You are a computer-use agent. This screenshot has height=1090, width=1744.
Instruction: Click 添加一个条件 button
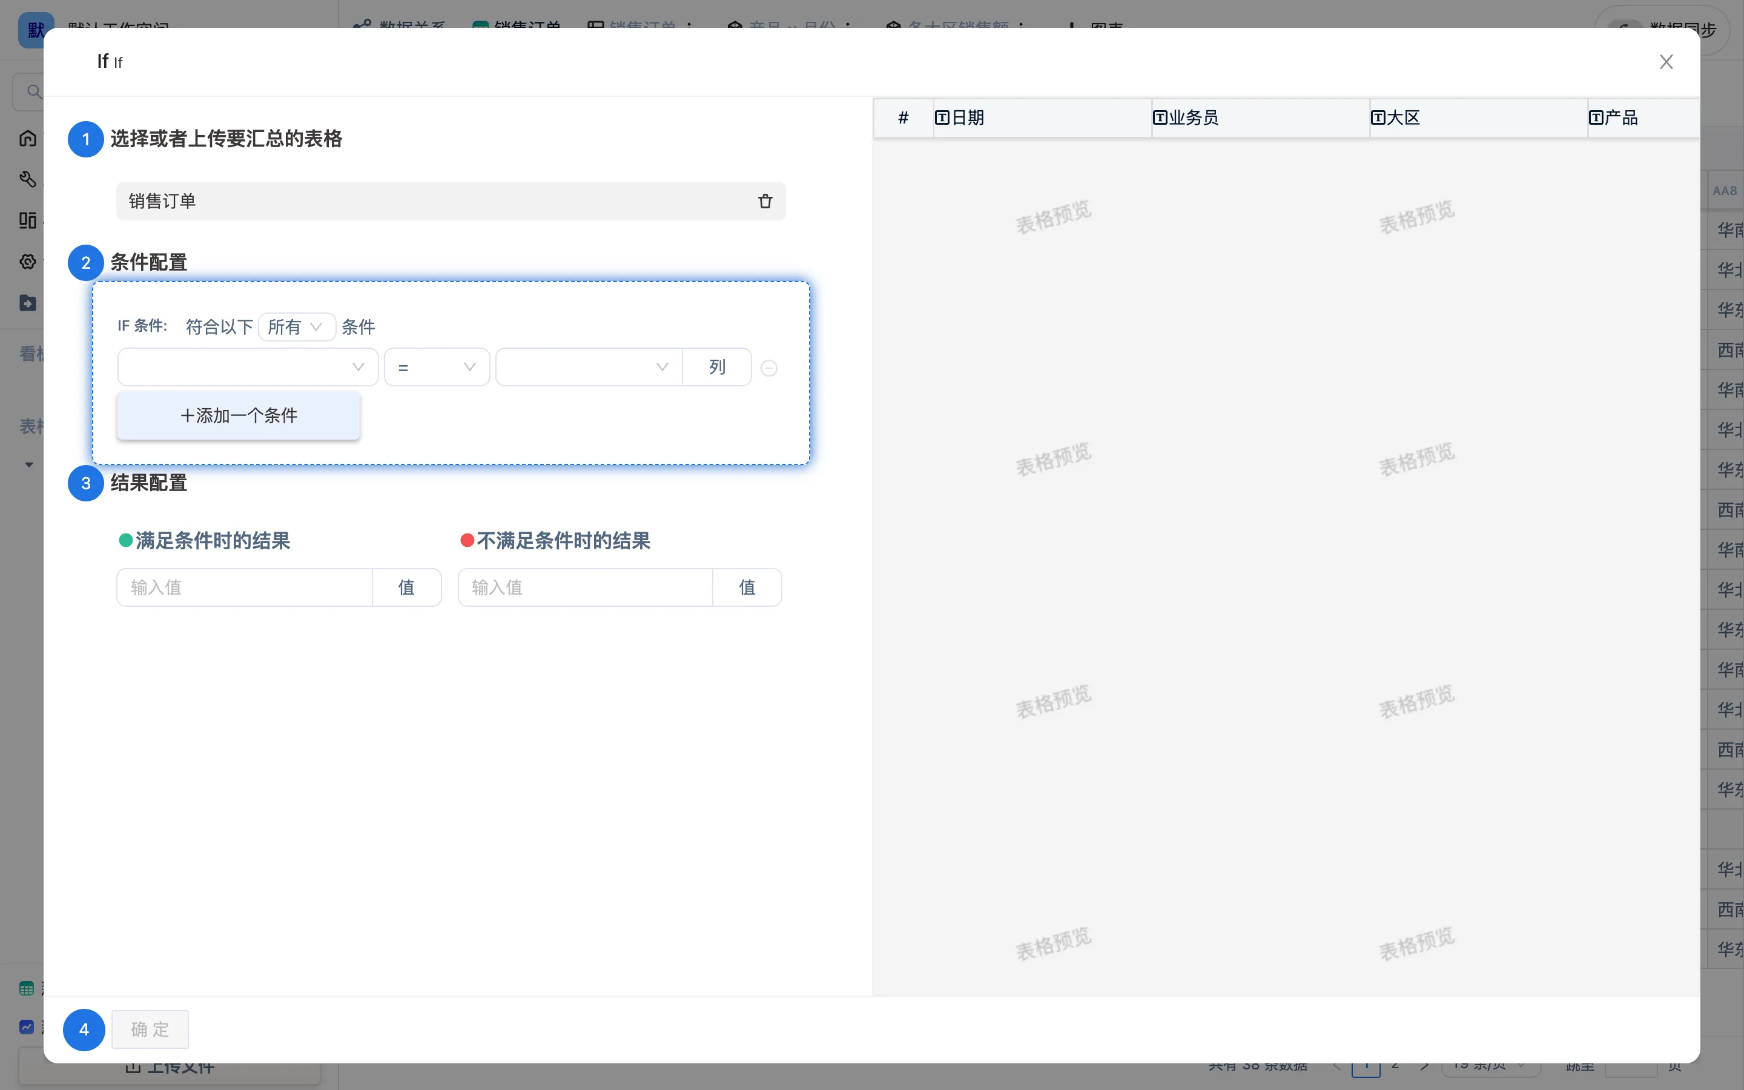click(x=239, y=415)
